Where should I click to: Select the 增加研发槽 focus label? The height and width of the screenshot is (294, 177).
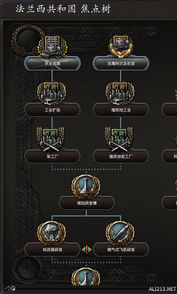click(87, 203)
